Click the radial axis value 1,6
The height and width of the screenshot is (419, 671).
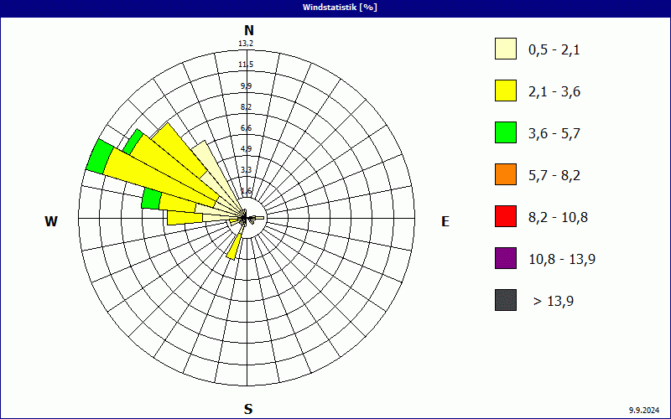246,191
